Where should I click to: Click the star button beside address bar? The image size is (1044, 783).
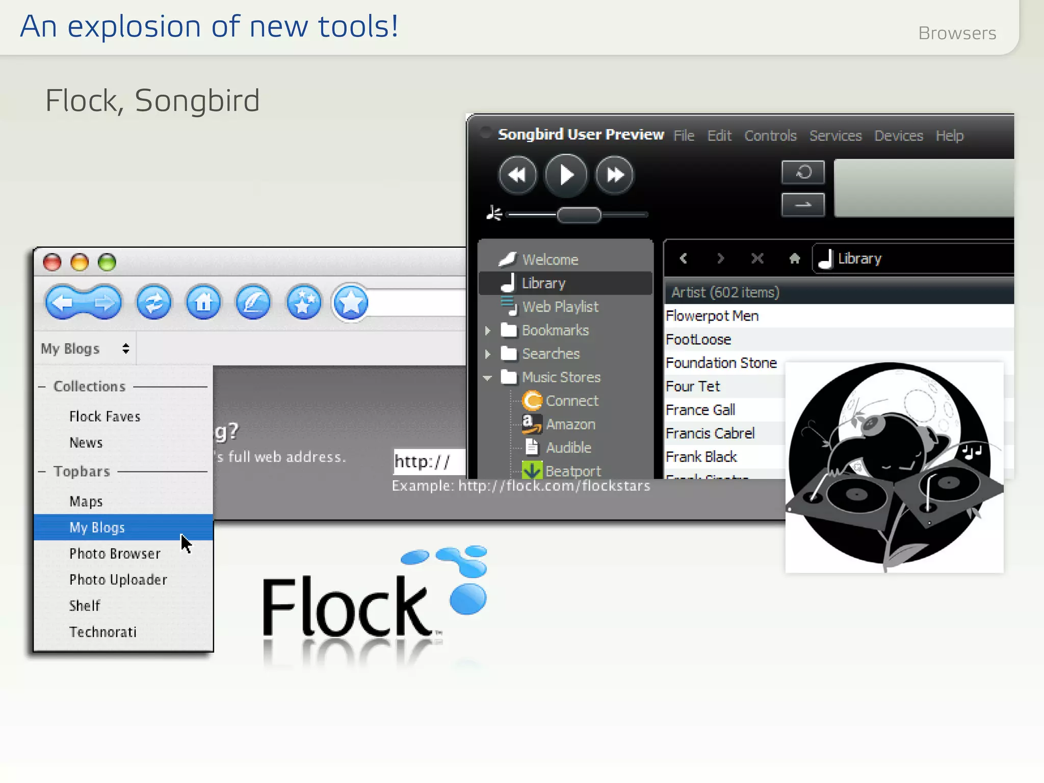351,303
